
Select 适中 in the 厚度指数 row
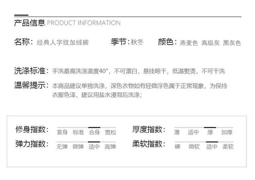[193, 132]
